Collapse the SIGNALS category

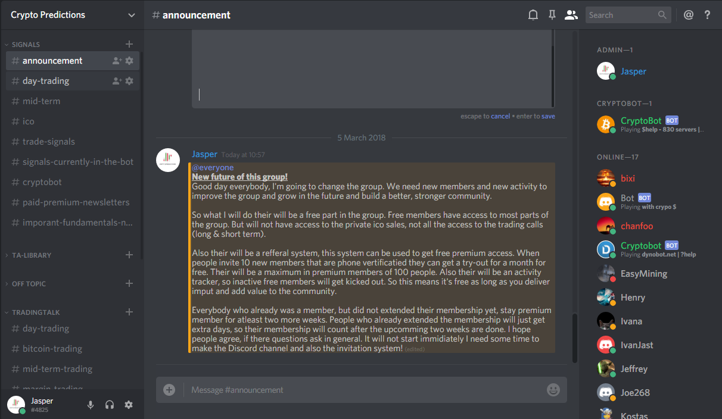26,45
